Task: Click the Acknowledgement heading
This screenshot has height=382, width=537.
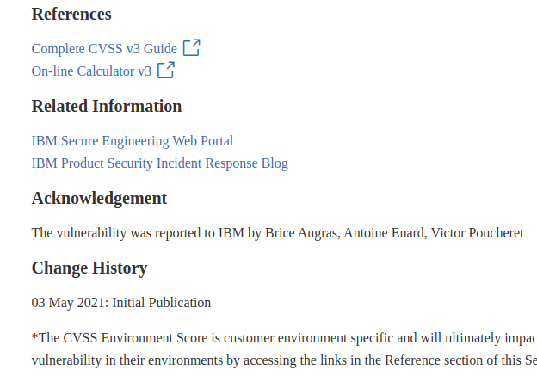Action: pos(99,199)
